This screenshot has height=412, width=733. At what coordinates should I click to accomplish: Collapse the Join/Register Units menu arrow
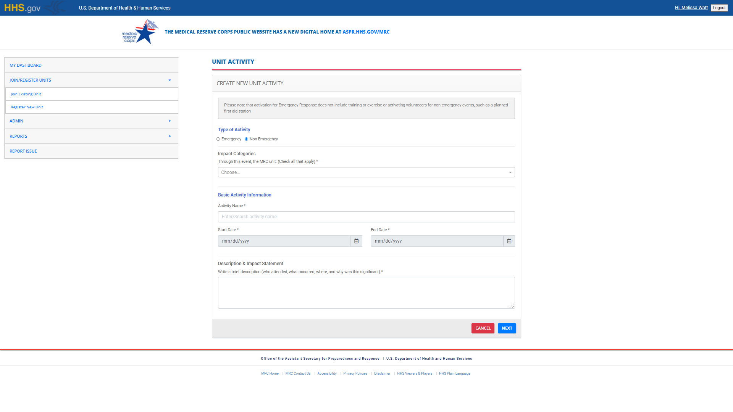pos(170,80)
